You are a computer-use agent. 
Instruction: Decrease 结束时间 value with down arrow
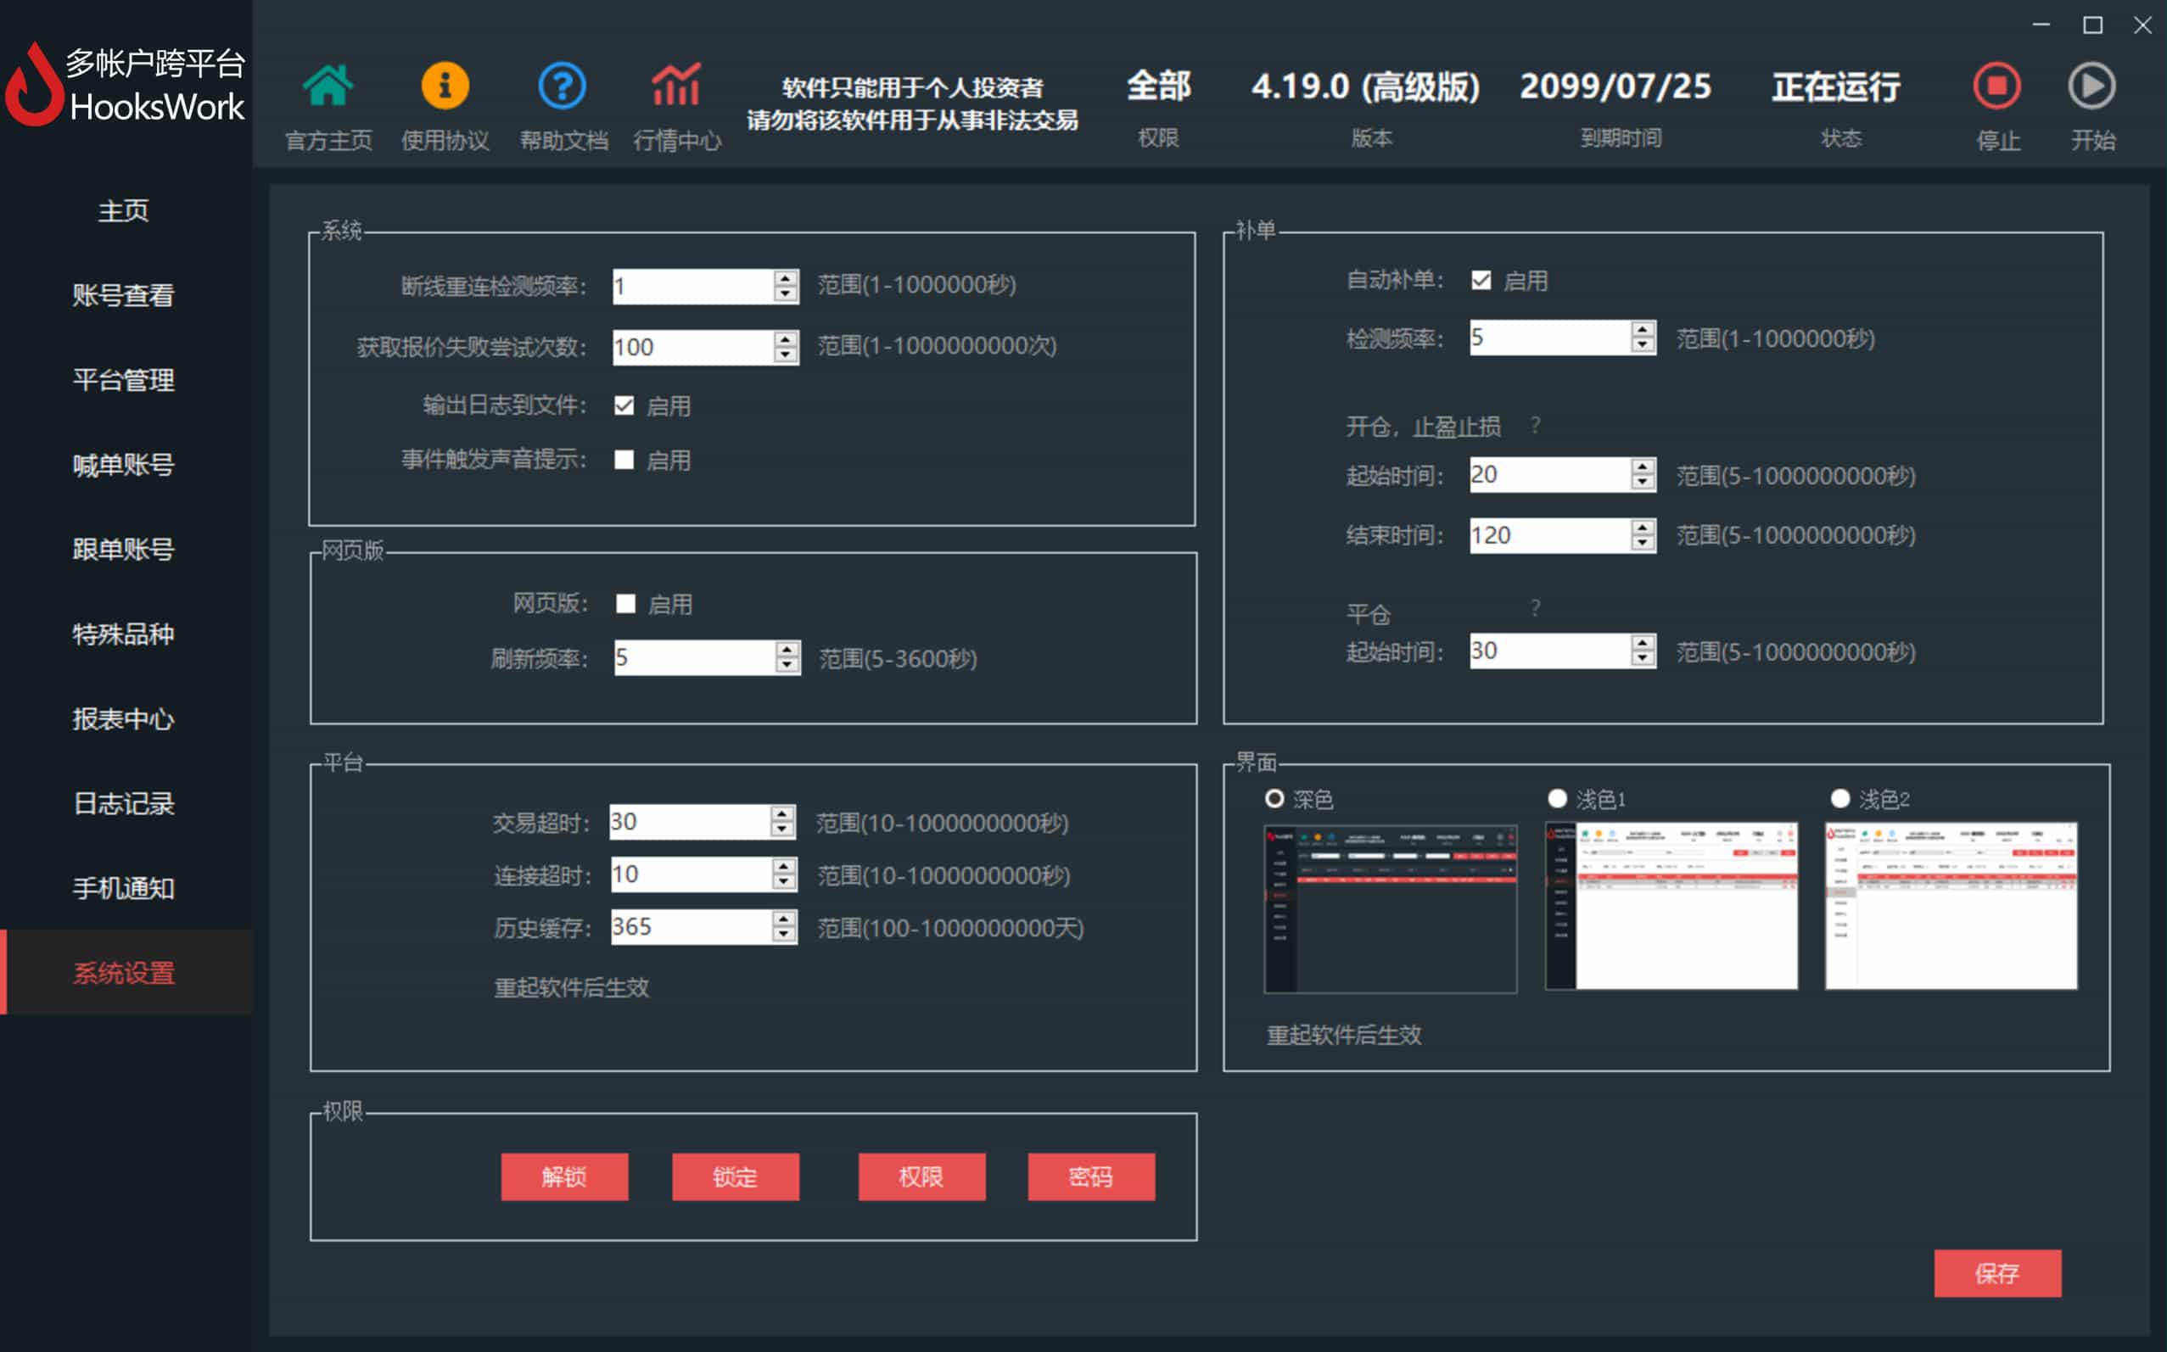click(1643, 544)
